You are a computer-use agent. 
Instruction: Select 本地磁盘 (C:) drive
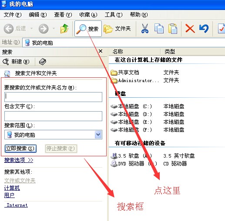click(131, 106)
